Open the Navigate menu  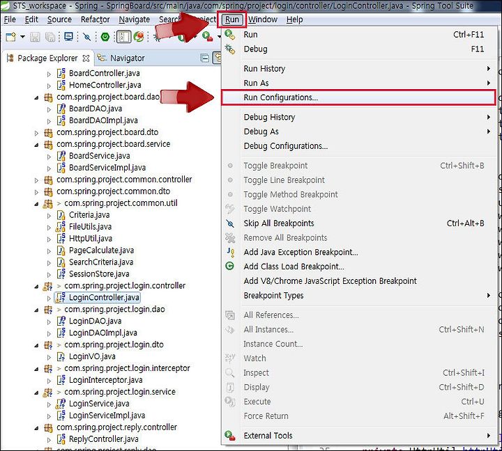(x=134, y=19)
